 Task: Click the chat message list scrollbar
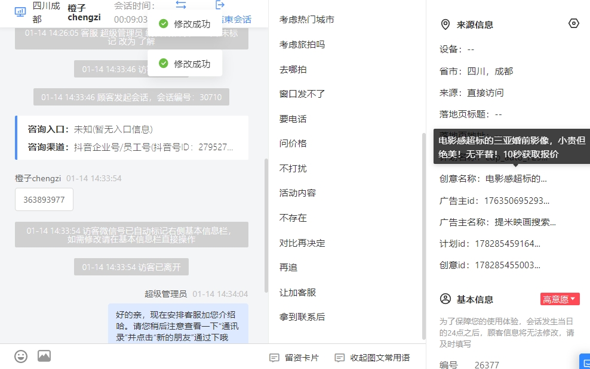coord(266,225)
